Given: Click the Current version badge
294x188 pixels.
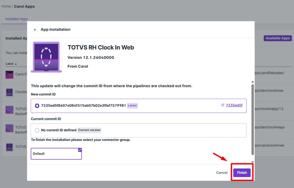Looking at the screenshot, I should pyautogui.click(x=89, y=130).
